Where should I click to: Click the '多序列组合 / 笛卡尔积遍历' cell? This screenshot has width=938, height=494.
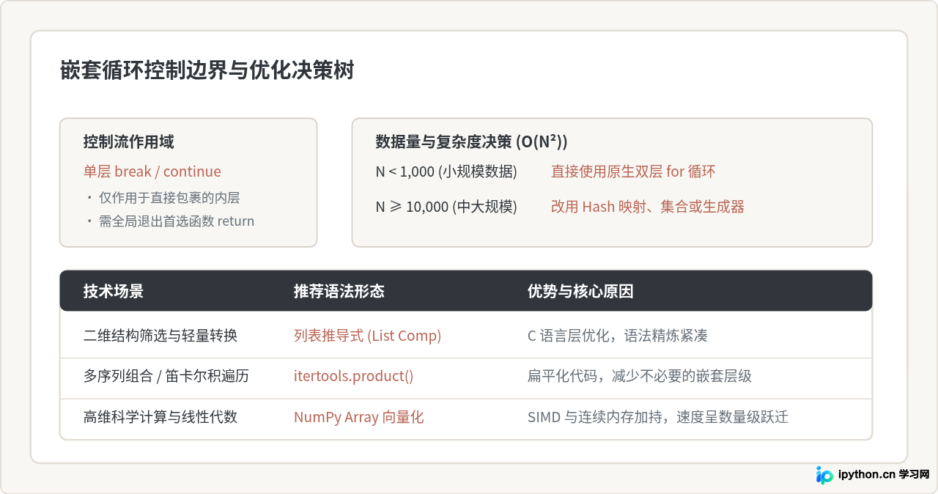(x=166, y=376)
